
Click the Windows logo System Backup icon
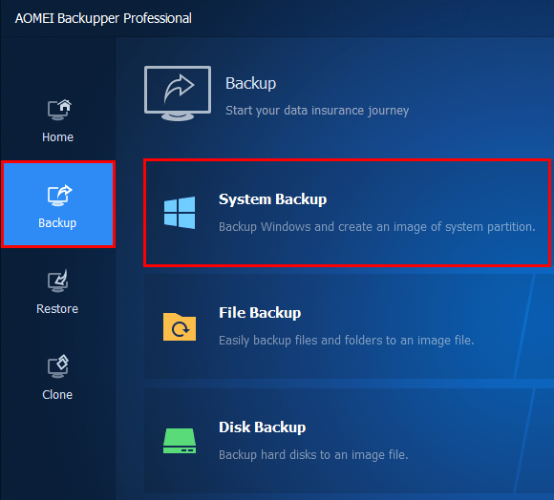coord(180,213)
